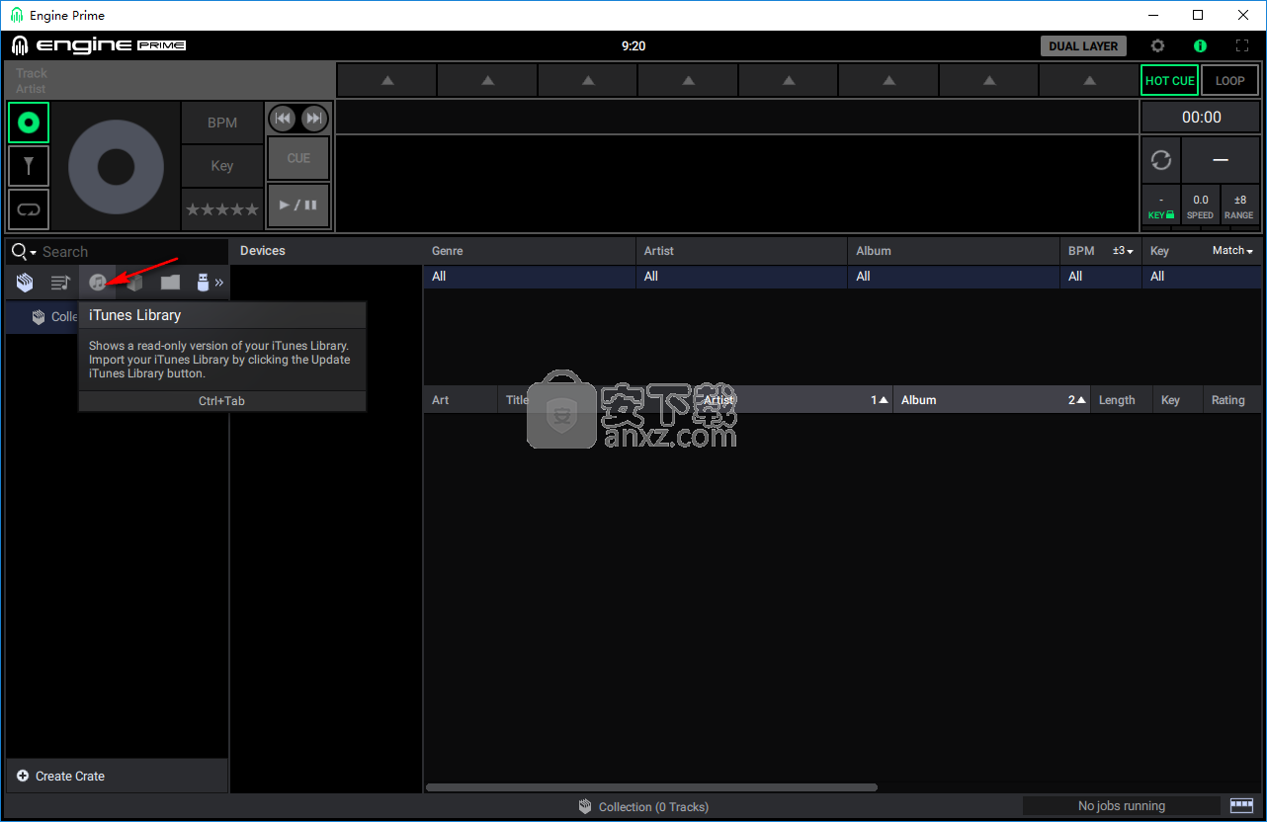
Task: Click the track list horizontal scrollbar
Action: tap(651, 787)
